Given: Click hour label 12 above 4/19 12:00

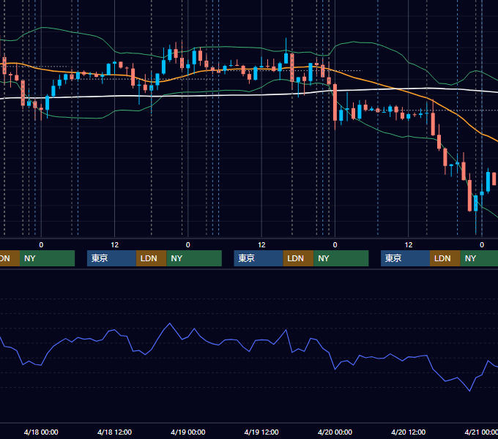Looking at the screenshot, I should pos(261,245).
